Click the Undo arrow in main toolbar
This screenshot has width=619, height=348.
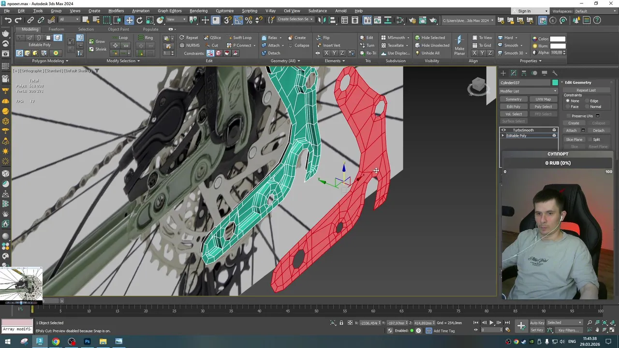click(8, 20)
